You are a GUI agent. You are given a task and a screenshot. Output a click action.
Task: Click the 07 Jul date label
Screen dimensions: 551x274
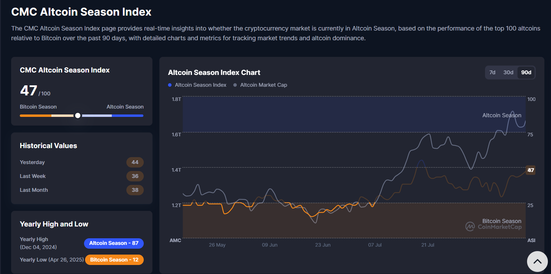[375, 245]
